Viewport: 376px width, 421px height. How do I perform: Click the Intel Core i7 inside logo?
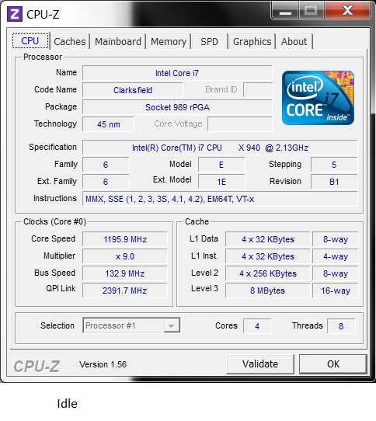coord(318,98)
